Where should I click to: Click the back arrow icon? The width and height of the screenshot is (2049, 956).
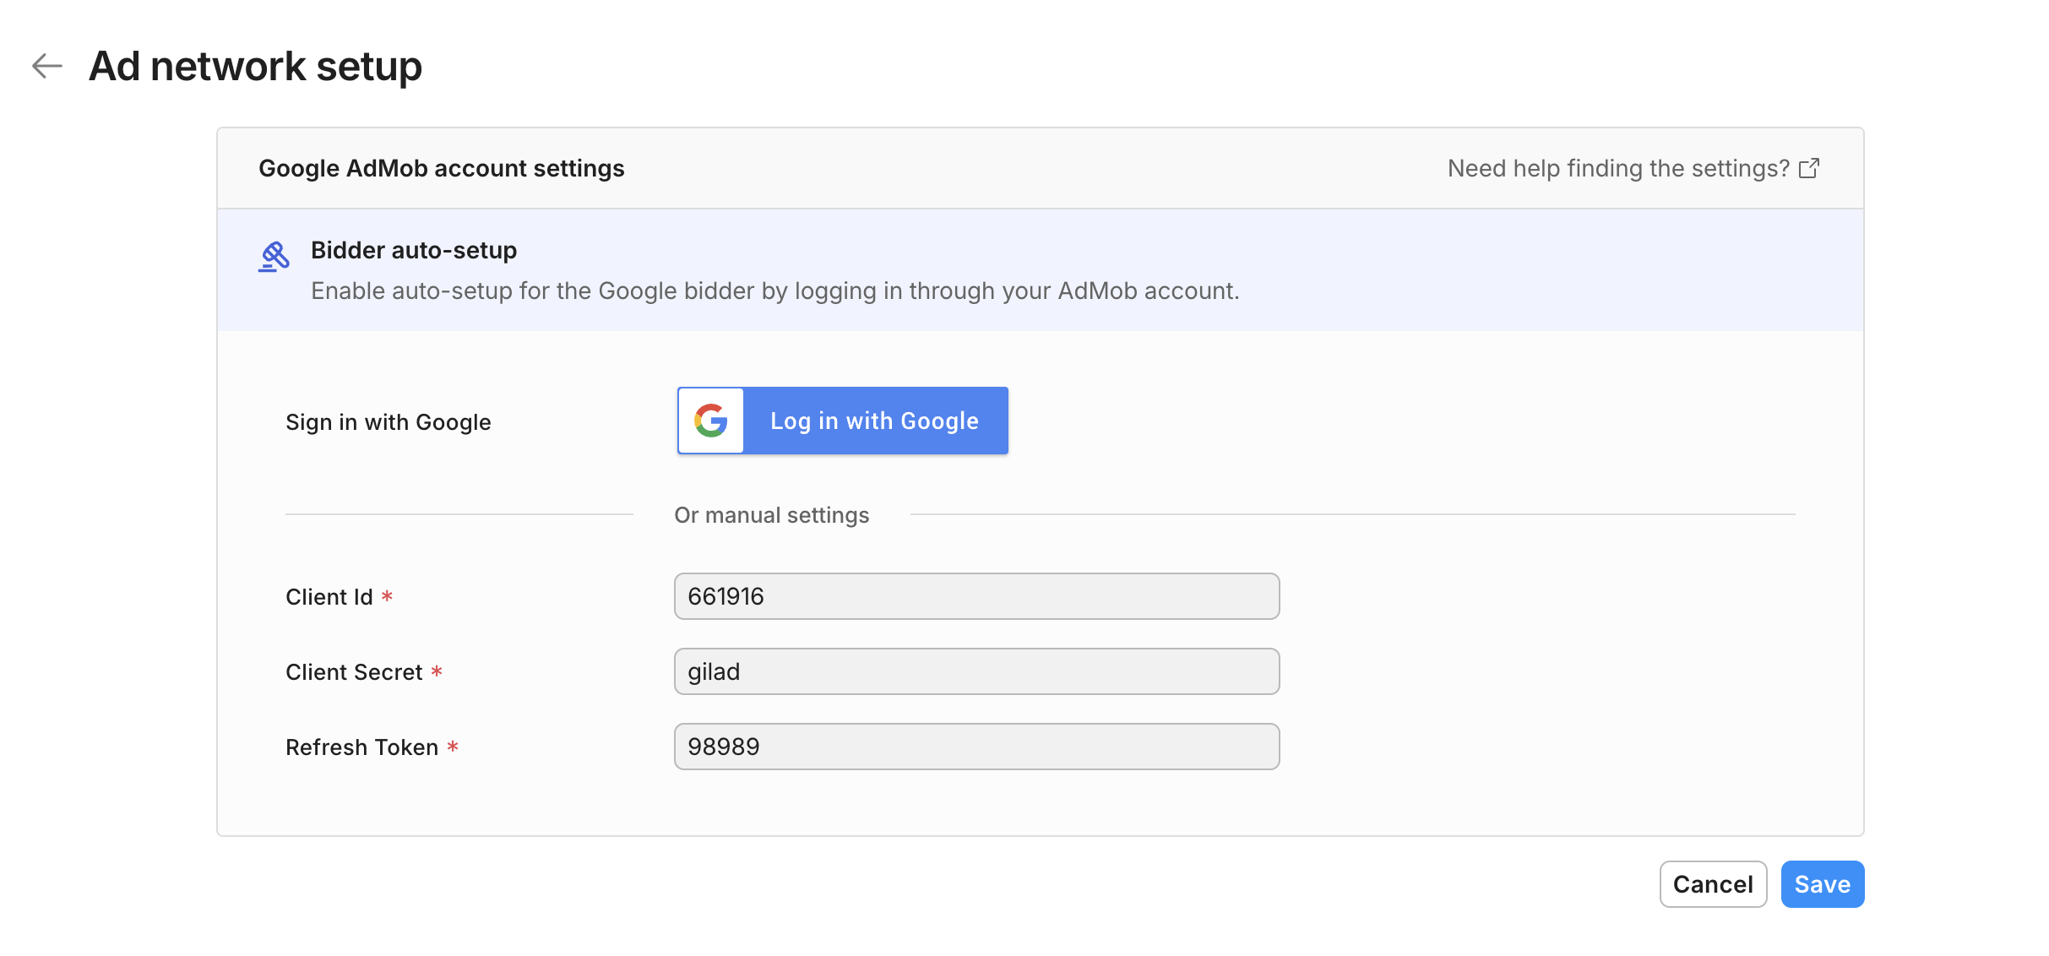pyautogui.click(x=47, y=66)
